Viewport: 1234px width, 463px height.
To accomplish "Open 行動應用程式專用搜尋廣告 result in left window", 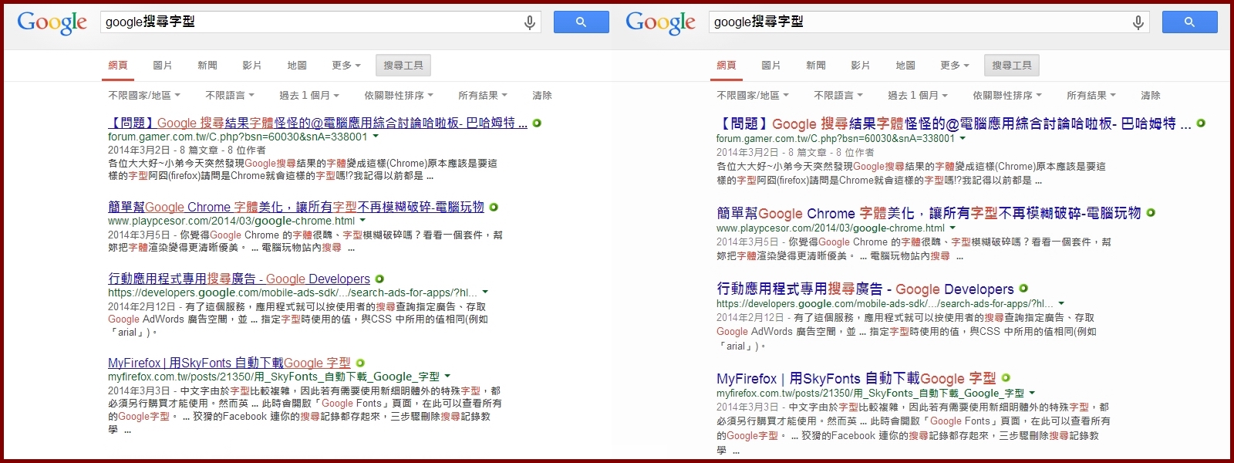I will coord(239,279).
